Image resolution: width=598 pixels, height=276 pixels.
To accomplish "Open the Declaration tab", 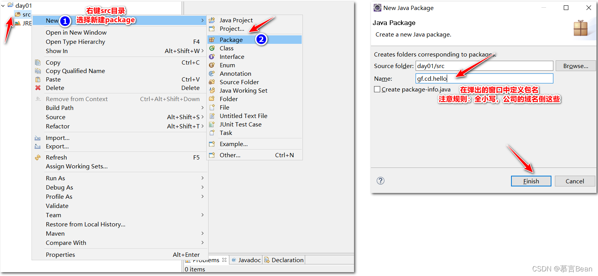I will (x=287, y=260).
